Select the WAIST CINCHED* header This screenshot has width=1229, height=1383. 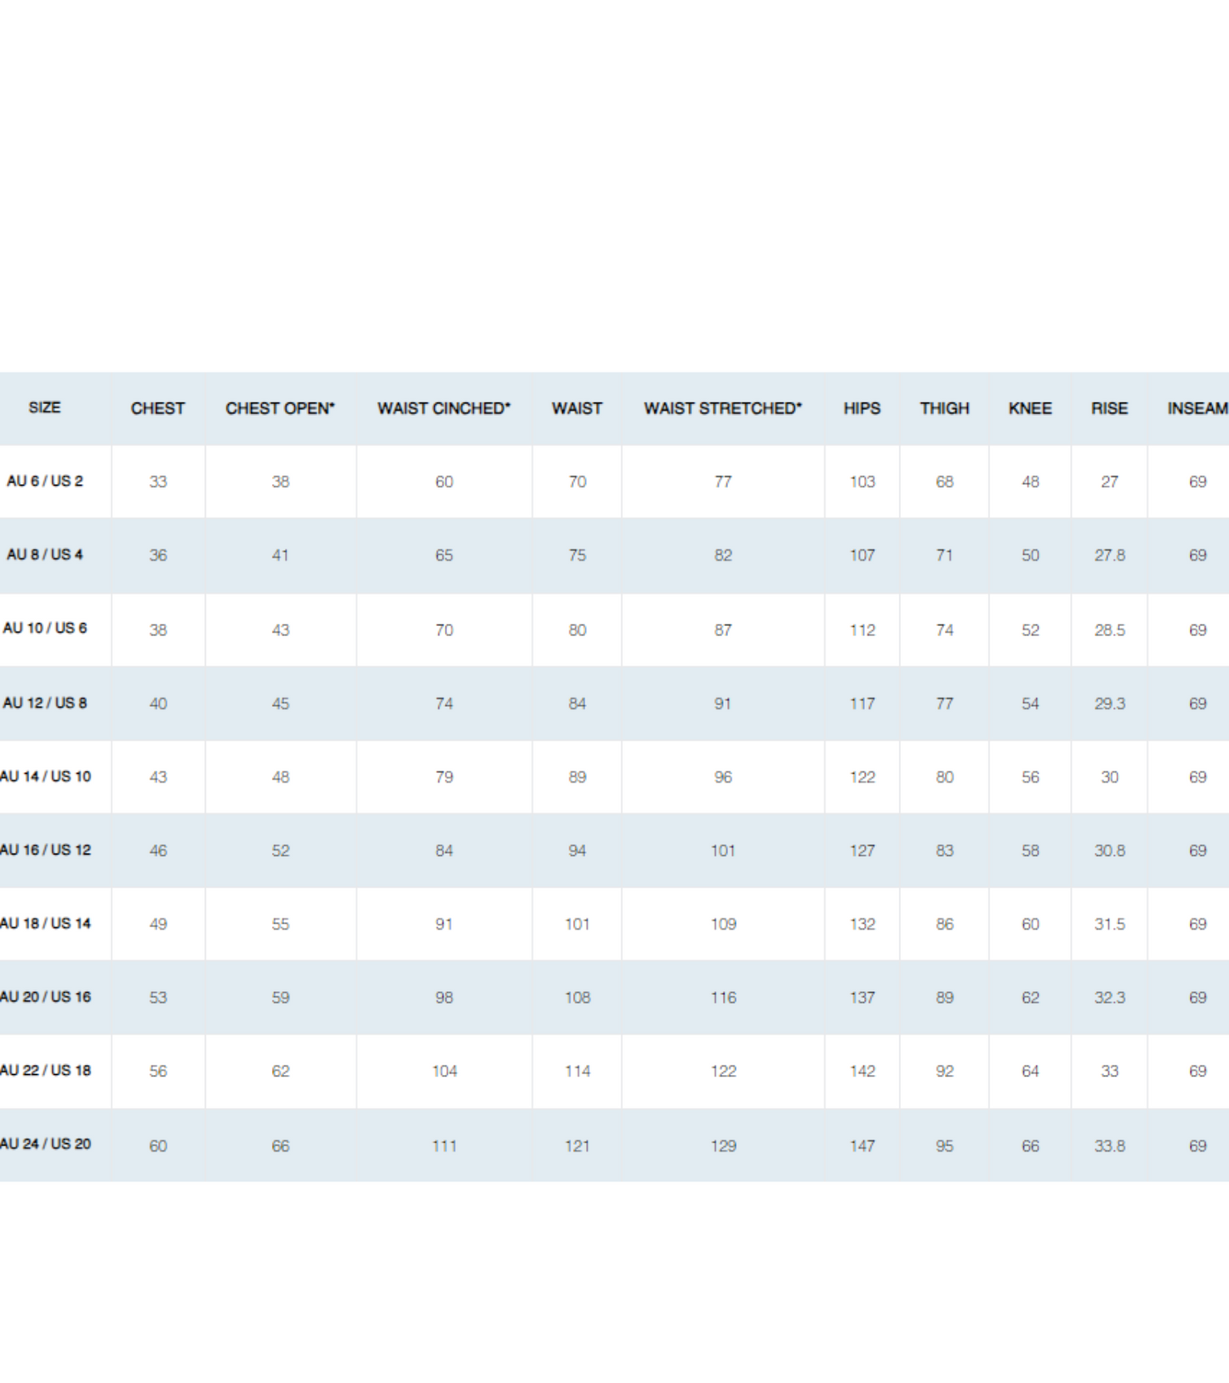pos(444,408)
